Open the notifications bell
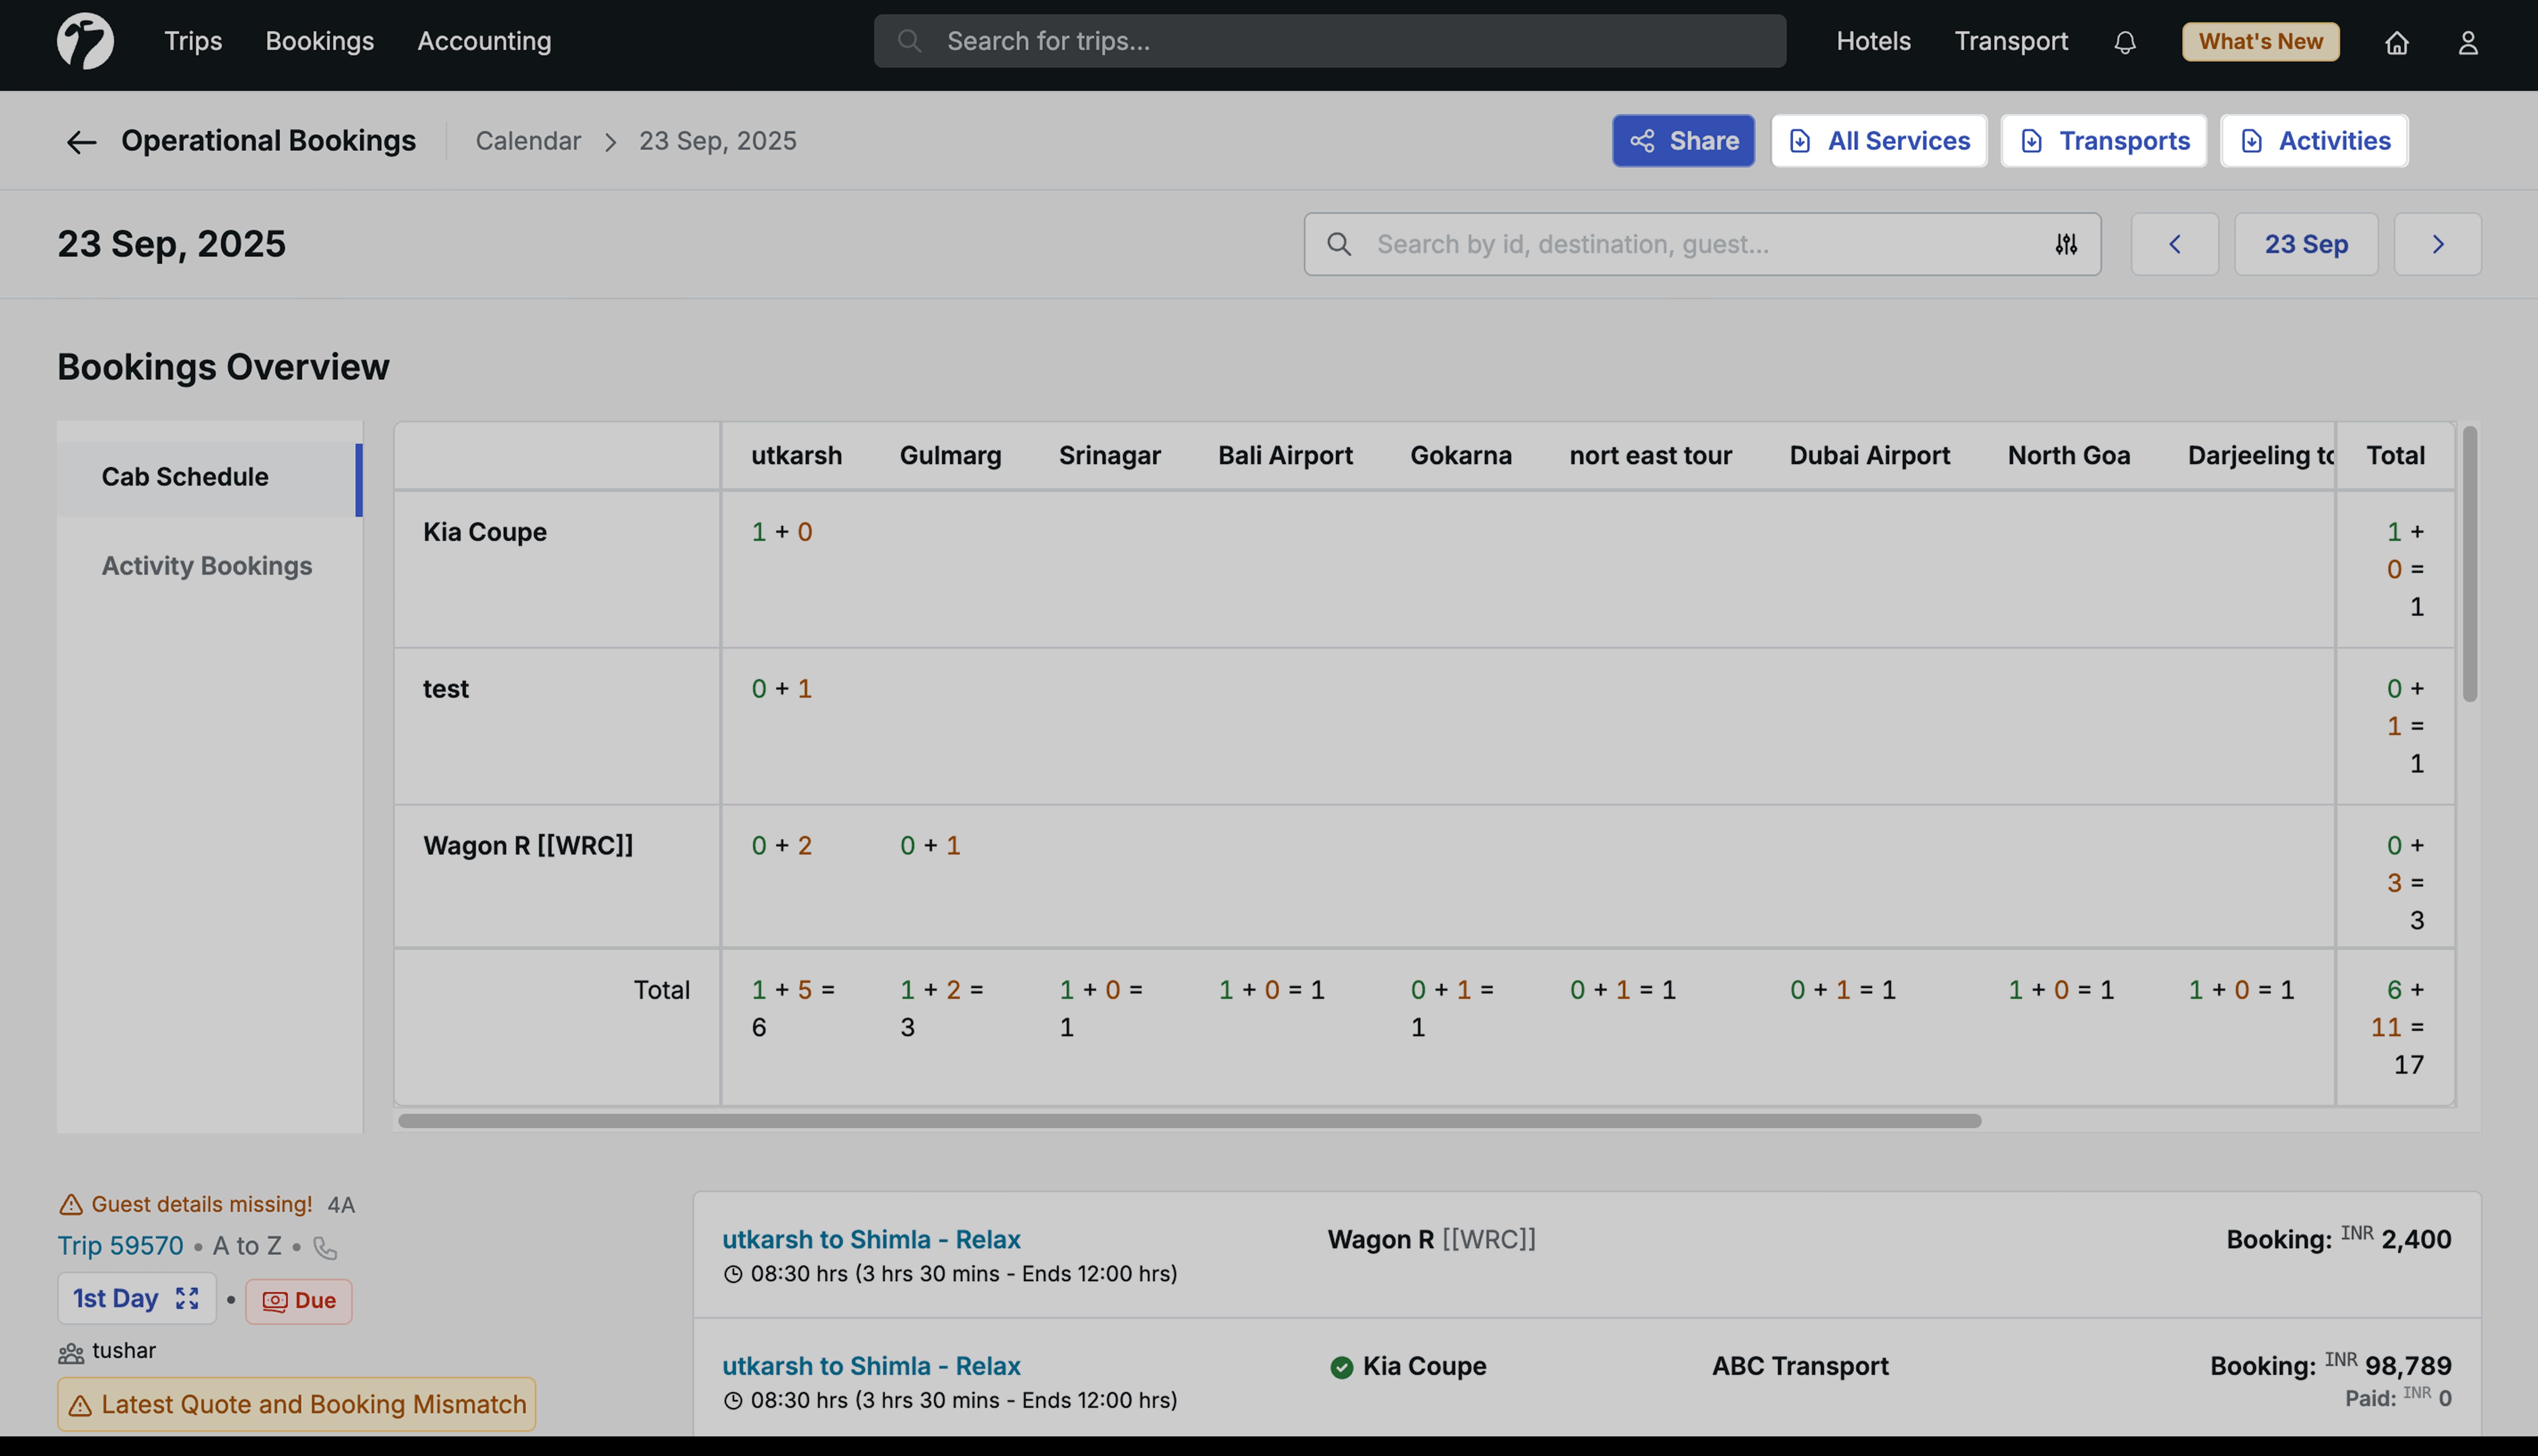 [2125, 42]
